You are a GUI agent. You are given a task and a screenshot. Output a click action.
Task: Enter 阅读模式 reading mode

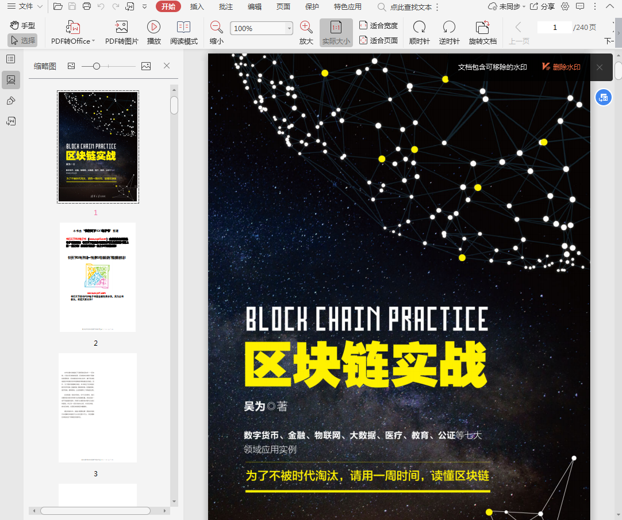[x=183, y=33]
